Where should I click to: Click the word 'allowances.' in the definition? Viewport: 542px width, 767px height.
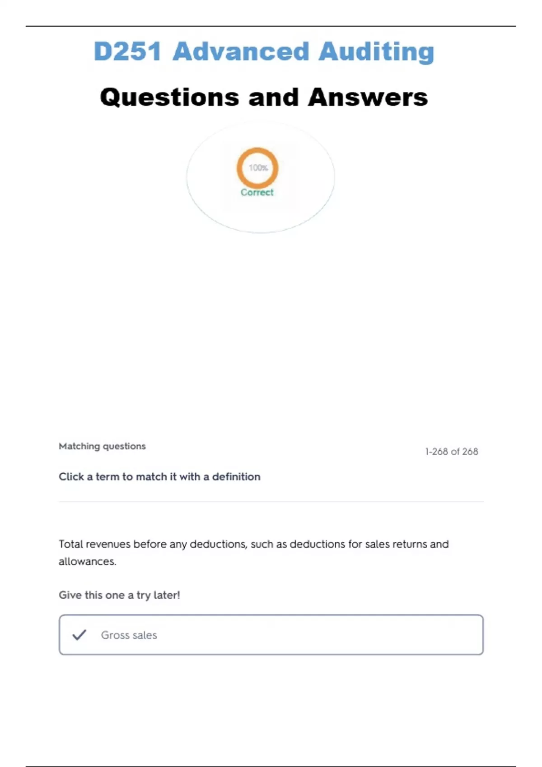pyautogui.click(x=87, y=562)
